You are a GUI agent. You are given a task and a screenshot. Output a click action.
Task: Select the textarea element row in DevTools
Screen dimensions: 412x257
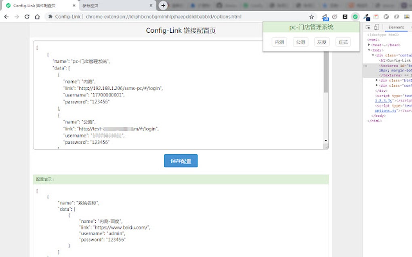(x=387, y=70)
